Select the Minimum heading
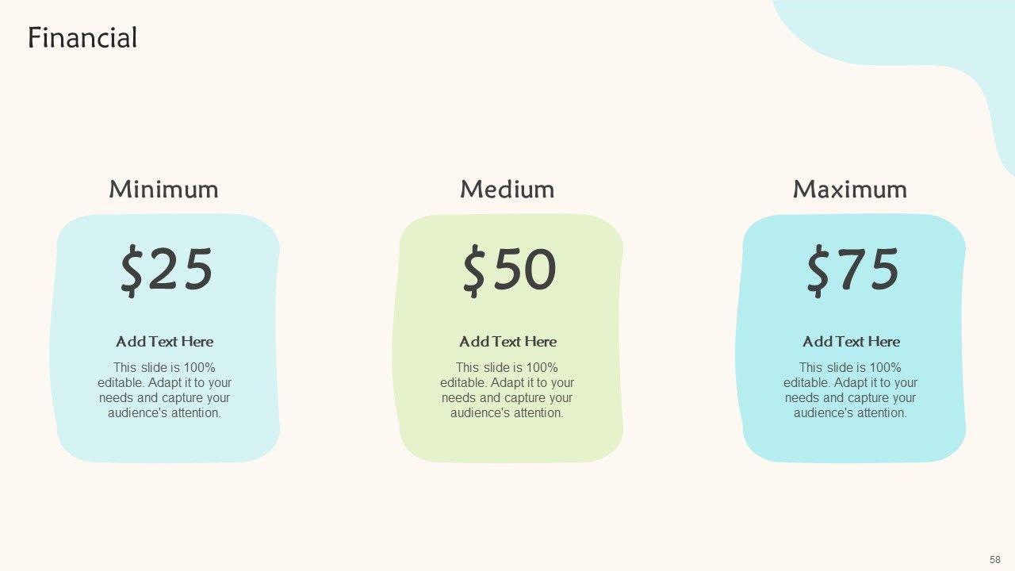1015x571 pixels. (x=163, y=190)
